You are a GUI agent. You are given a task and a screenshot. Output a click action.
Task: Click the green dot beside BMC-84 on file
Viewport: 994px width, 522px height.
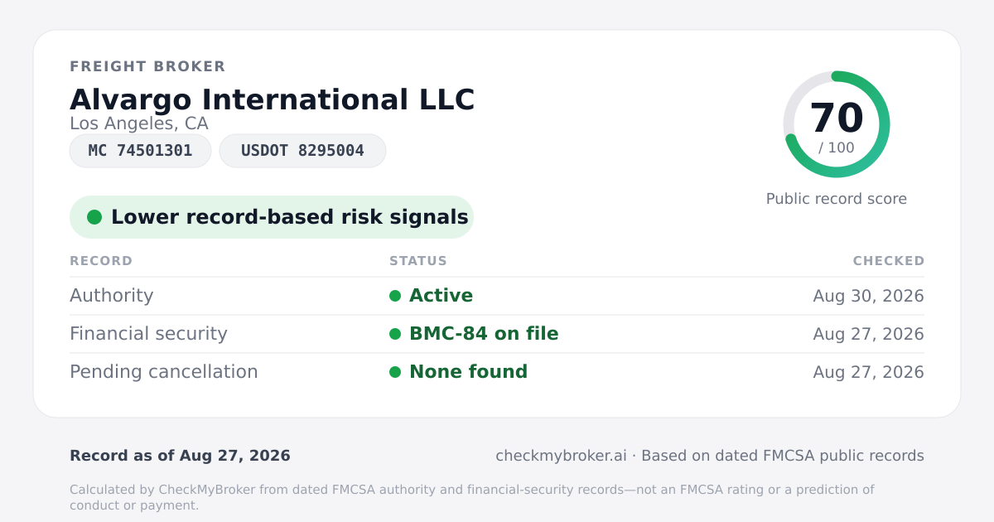pos(395,334)
